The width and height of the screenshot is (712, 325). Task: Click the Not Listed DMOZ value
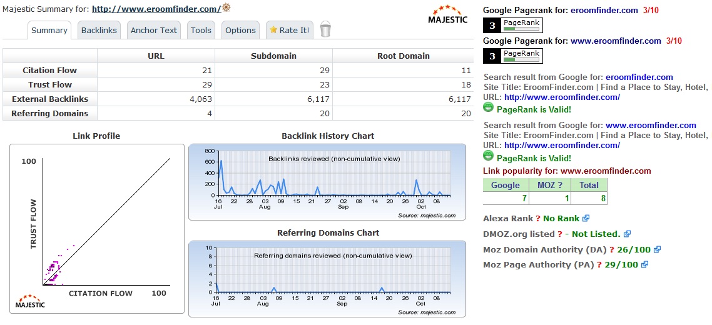[x=596, y=234]
